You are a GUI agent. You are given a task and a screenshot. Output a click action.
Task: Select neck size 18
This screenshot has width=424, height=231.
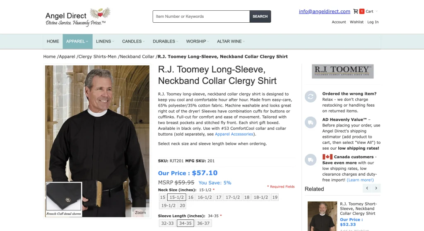click(x=247, y=197)
